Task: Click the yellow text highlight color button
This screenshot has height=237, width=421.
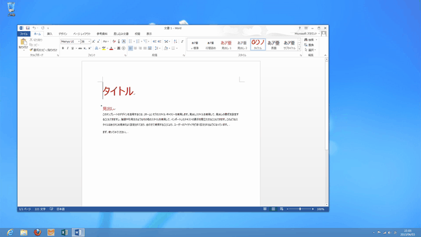Action: pyautogui.click(x=104, y=49)
